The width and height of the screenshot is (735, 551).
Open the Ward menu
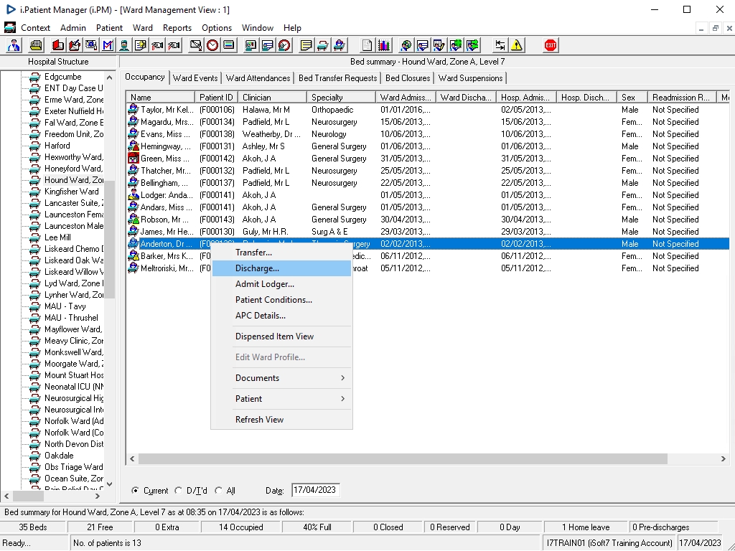(143, 28)
